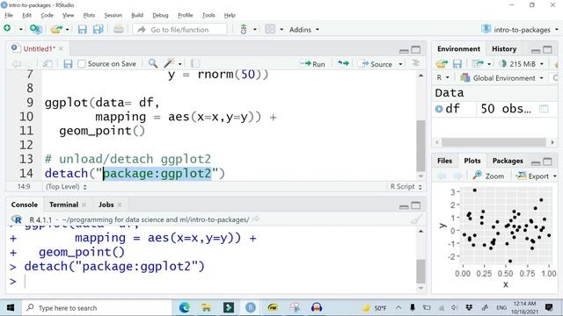This screenshot has height=316, width=563.
Task: Open the workspace panes layout icon
Action: coord(270,29)
